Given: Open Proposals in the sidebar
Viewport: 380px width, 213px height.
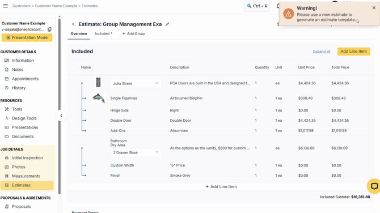Looking at the screenshot, I should point(22,206).
